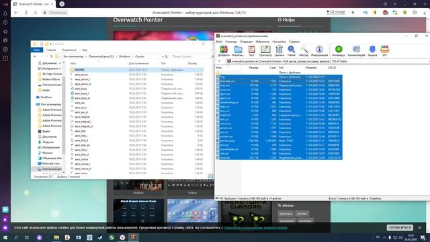Launch the Мастер (Wizard) wand icon in WinRAR
Image resolution: width=430 pixels, height=242 pixels.
tap(304, 51)
